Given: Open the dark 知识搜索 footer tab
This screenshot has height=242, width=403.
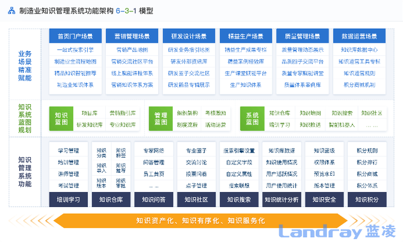Looking at the screenshot, I should 239,199.
